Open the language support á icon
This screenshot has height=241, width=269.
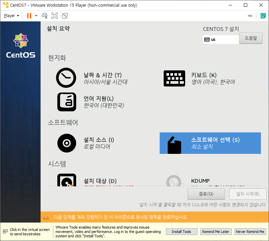click(67, 102)
